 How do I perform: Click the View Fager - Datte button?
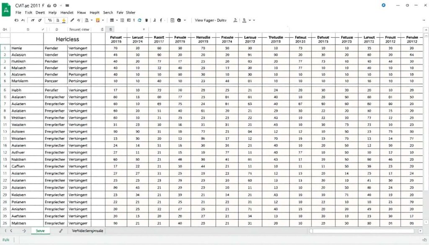tap(211, 20)
